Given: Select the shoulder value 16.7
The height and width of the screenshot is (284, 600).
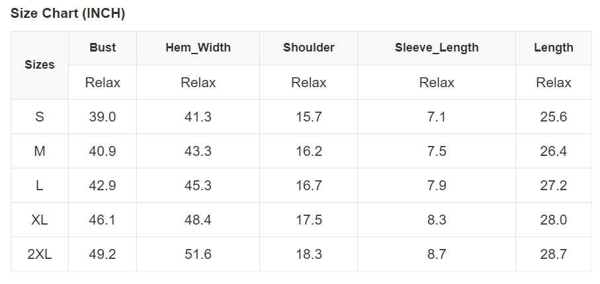Looking at the screenshot, I should pyautogui.click(x=308, y=186).
